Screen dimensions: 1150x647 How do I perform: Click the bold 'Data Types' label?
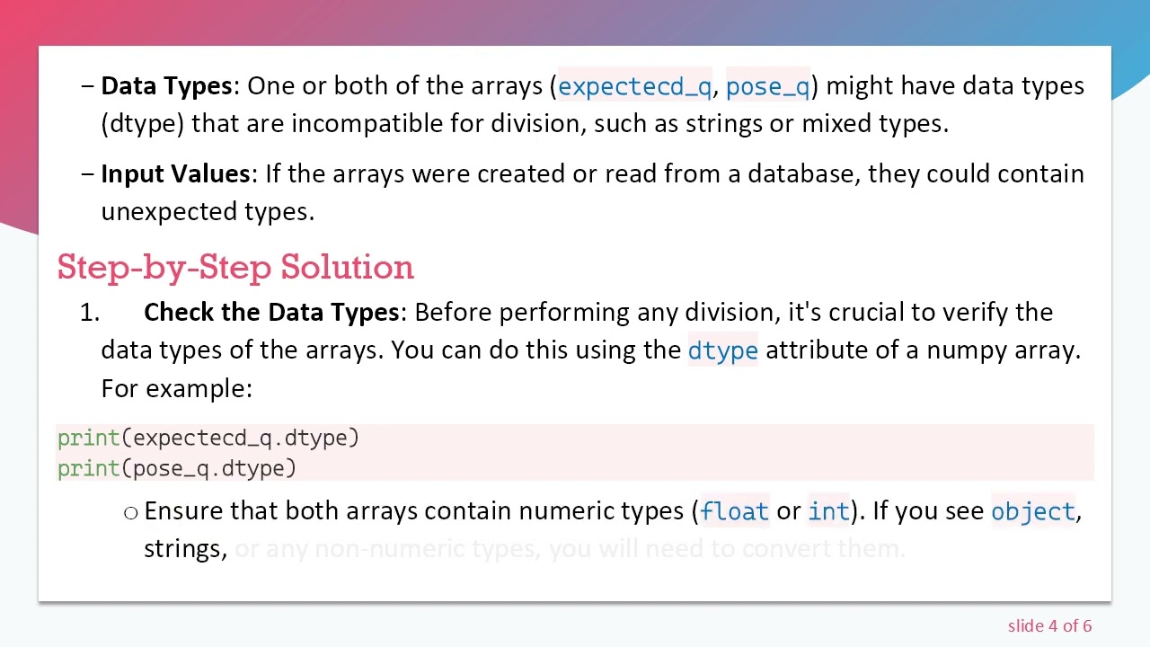(166, 85)
